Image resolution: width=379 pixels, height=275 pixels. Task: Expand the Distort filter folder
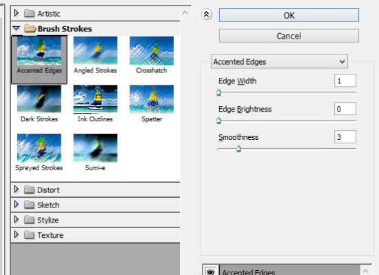[x=17, y=190]
